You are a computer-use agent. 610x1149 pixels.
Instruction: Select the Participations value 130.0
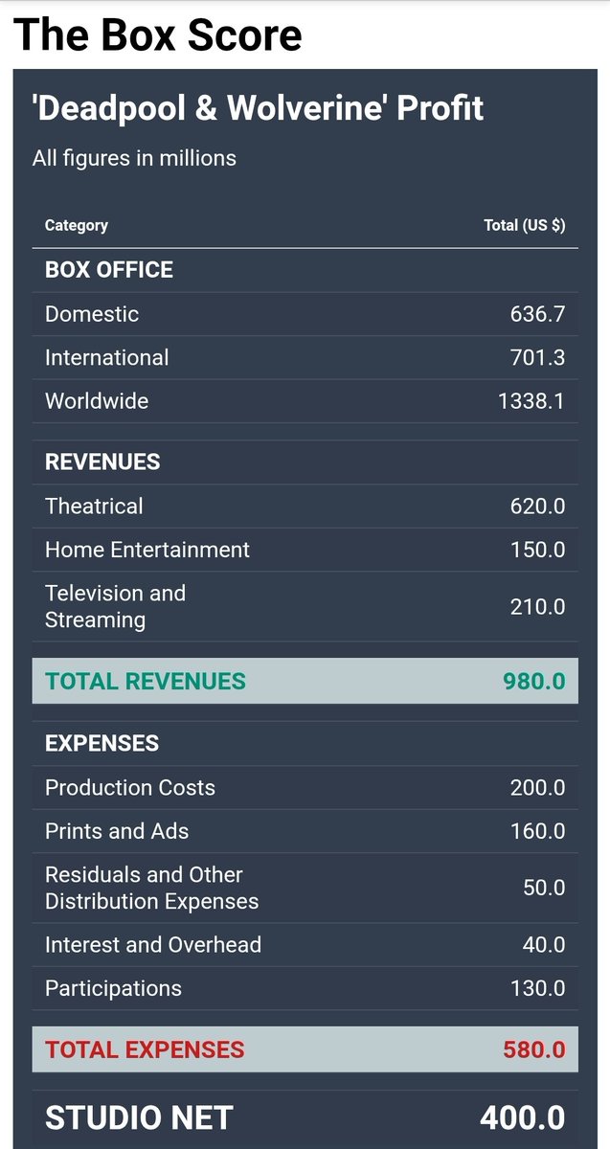click(x=537, y=989)
